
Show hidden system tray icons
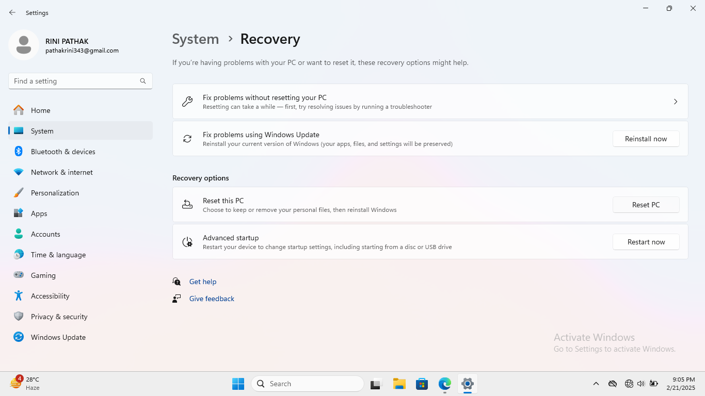point(596,384)
